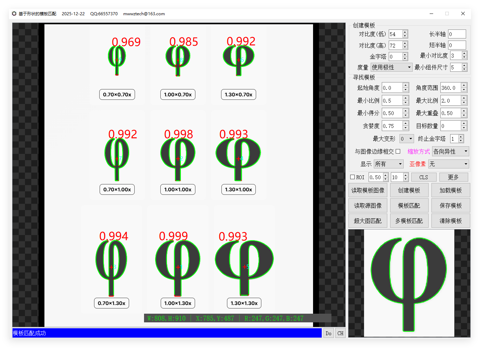Increase 贪婪度 with spinner up arrow

(405, 124)
